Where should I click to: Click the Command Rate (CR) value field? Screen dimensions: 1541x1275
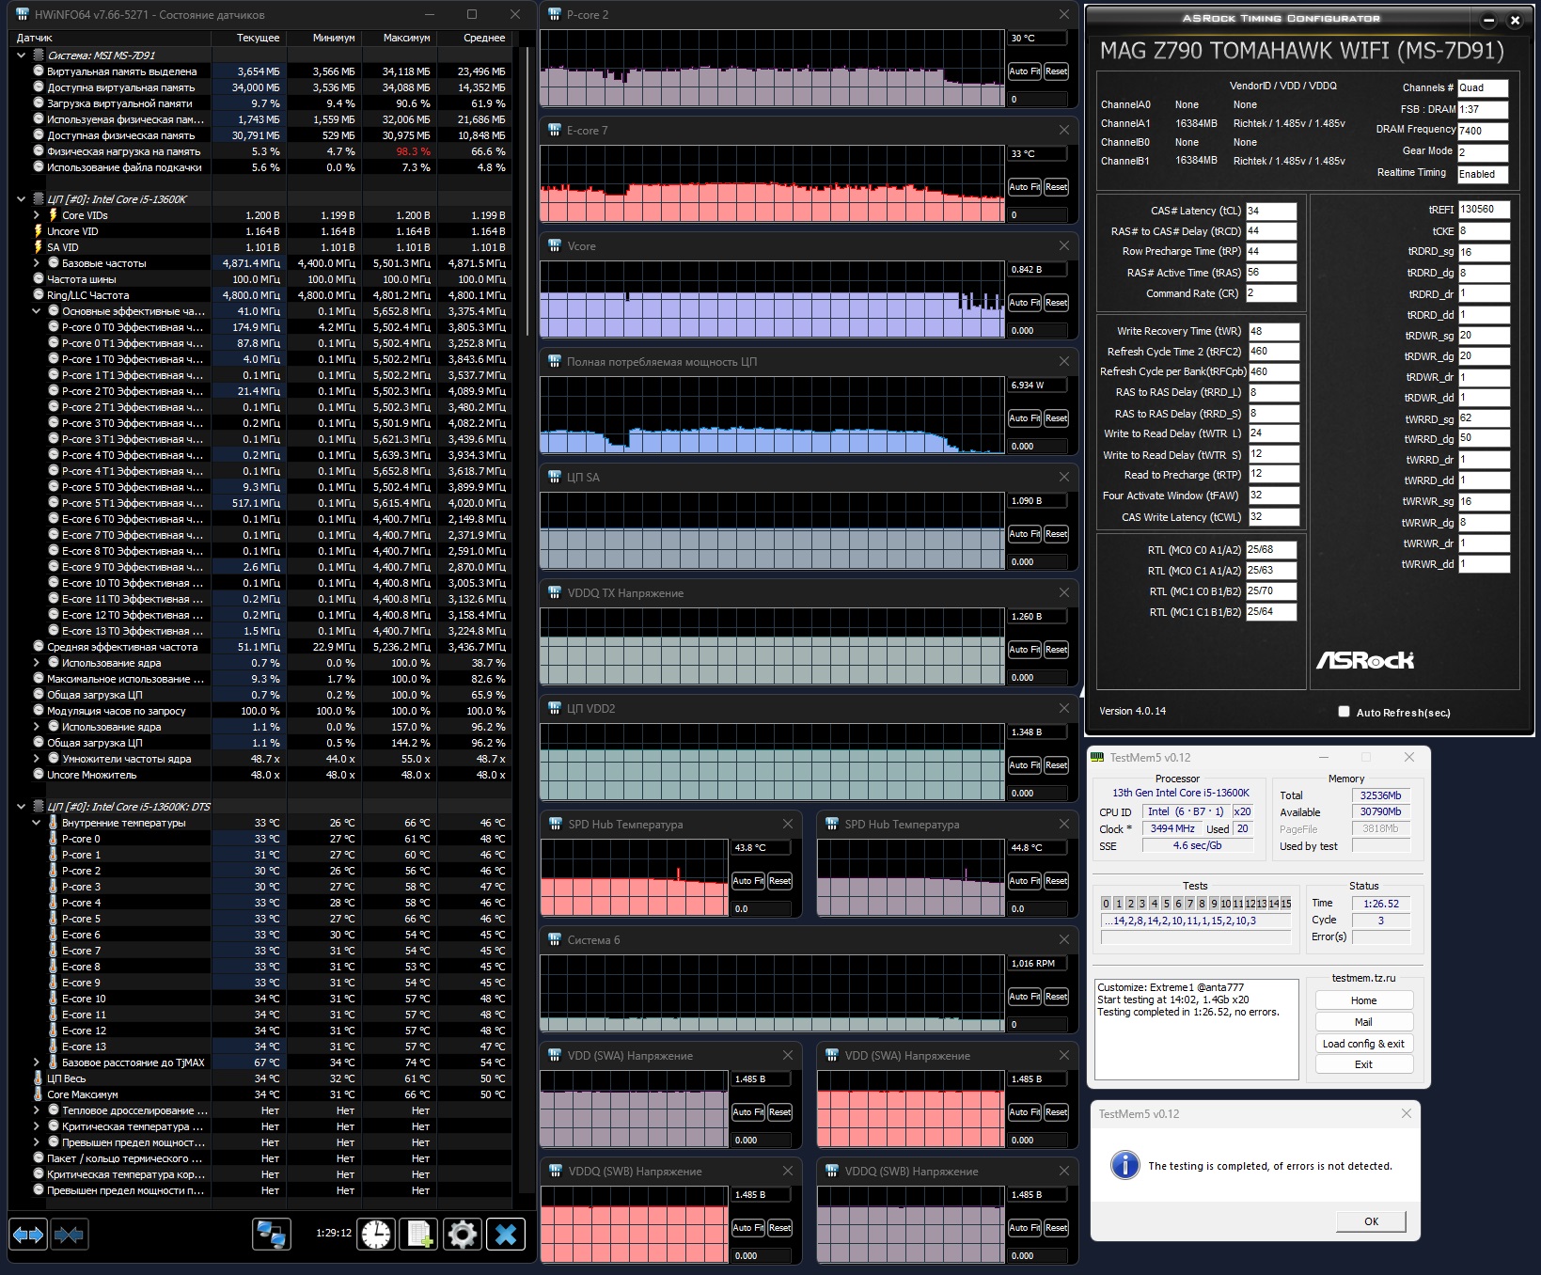1271,293
